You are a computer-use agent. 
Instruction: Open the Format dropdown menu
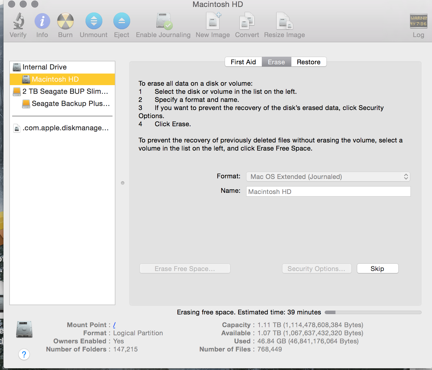coord(328,177)
